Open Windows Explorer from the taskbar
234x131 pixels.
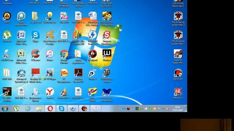click(x=39, y=108)
